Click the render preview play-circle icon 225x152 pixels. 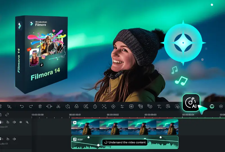pos(221,106)
